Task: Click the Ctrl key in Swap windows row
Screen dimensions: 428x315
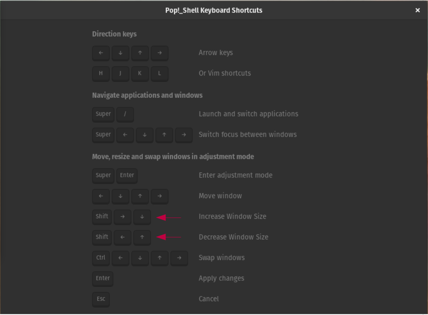Action: (x=100, y=258)
